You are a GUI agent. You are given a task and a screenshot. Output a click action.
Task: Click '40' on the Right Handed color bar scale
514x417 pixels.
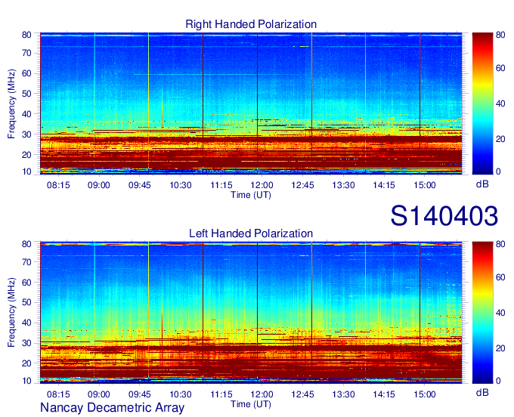point(500,103)
